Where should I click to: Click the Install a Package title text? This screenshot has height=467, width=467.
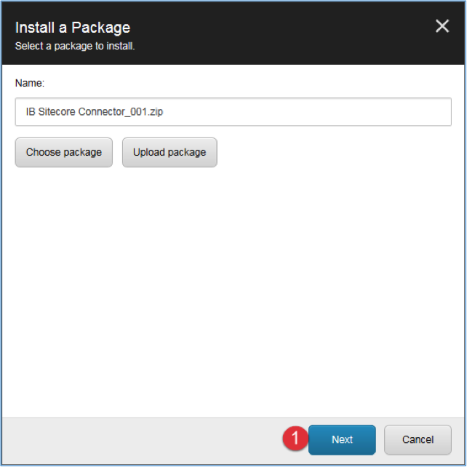(x=73, y=28)
